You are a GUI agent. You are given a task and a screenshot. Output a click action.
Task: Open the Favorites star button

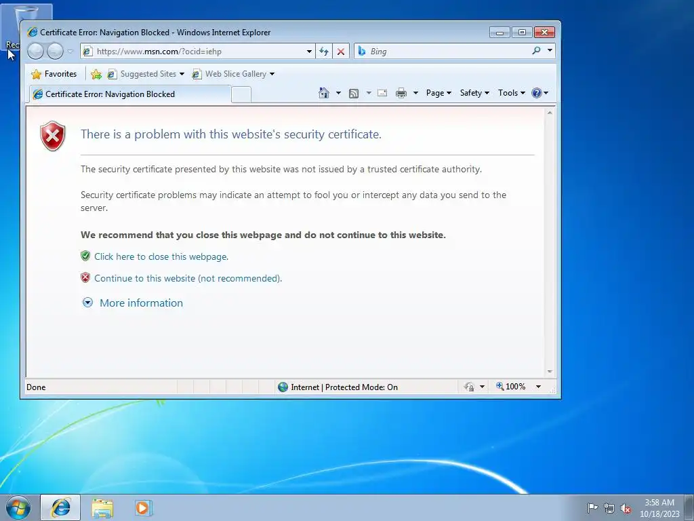(54, 74)
